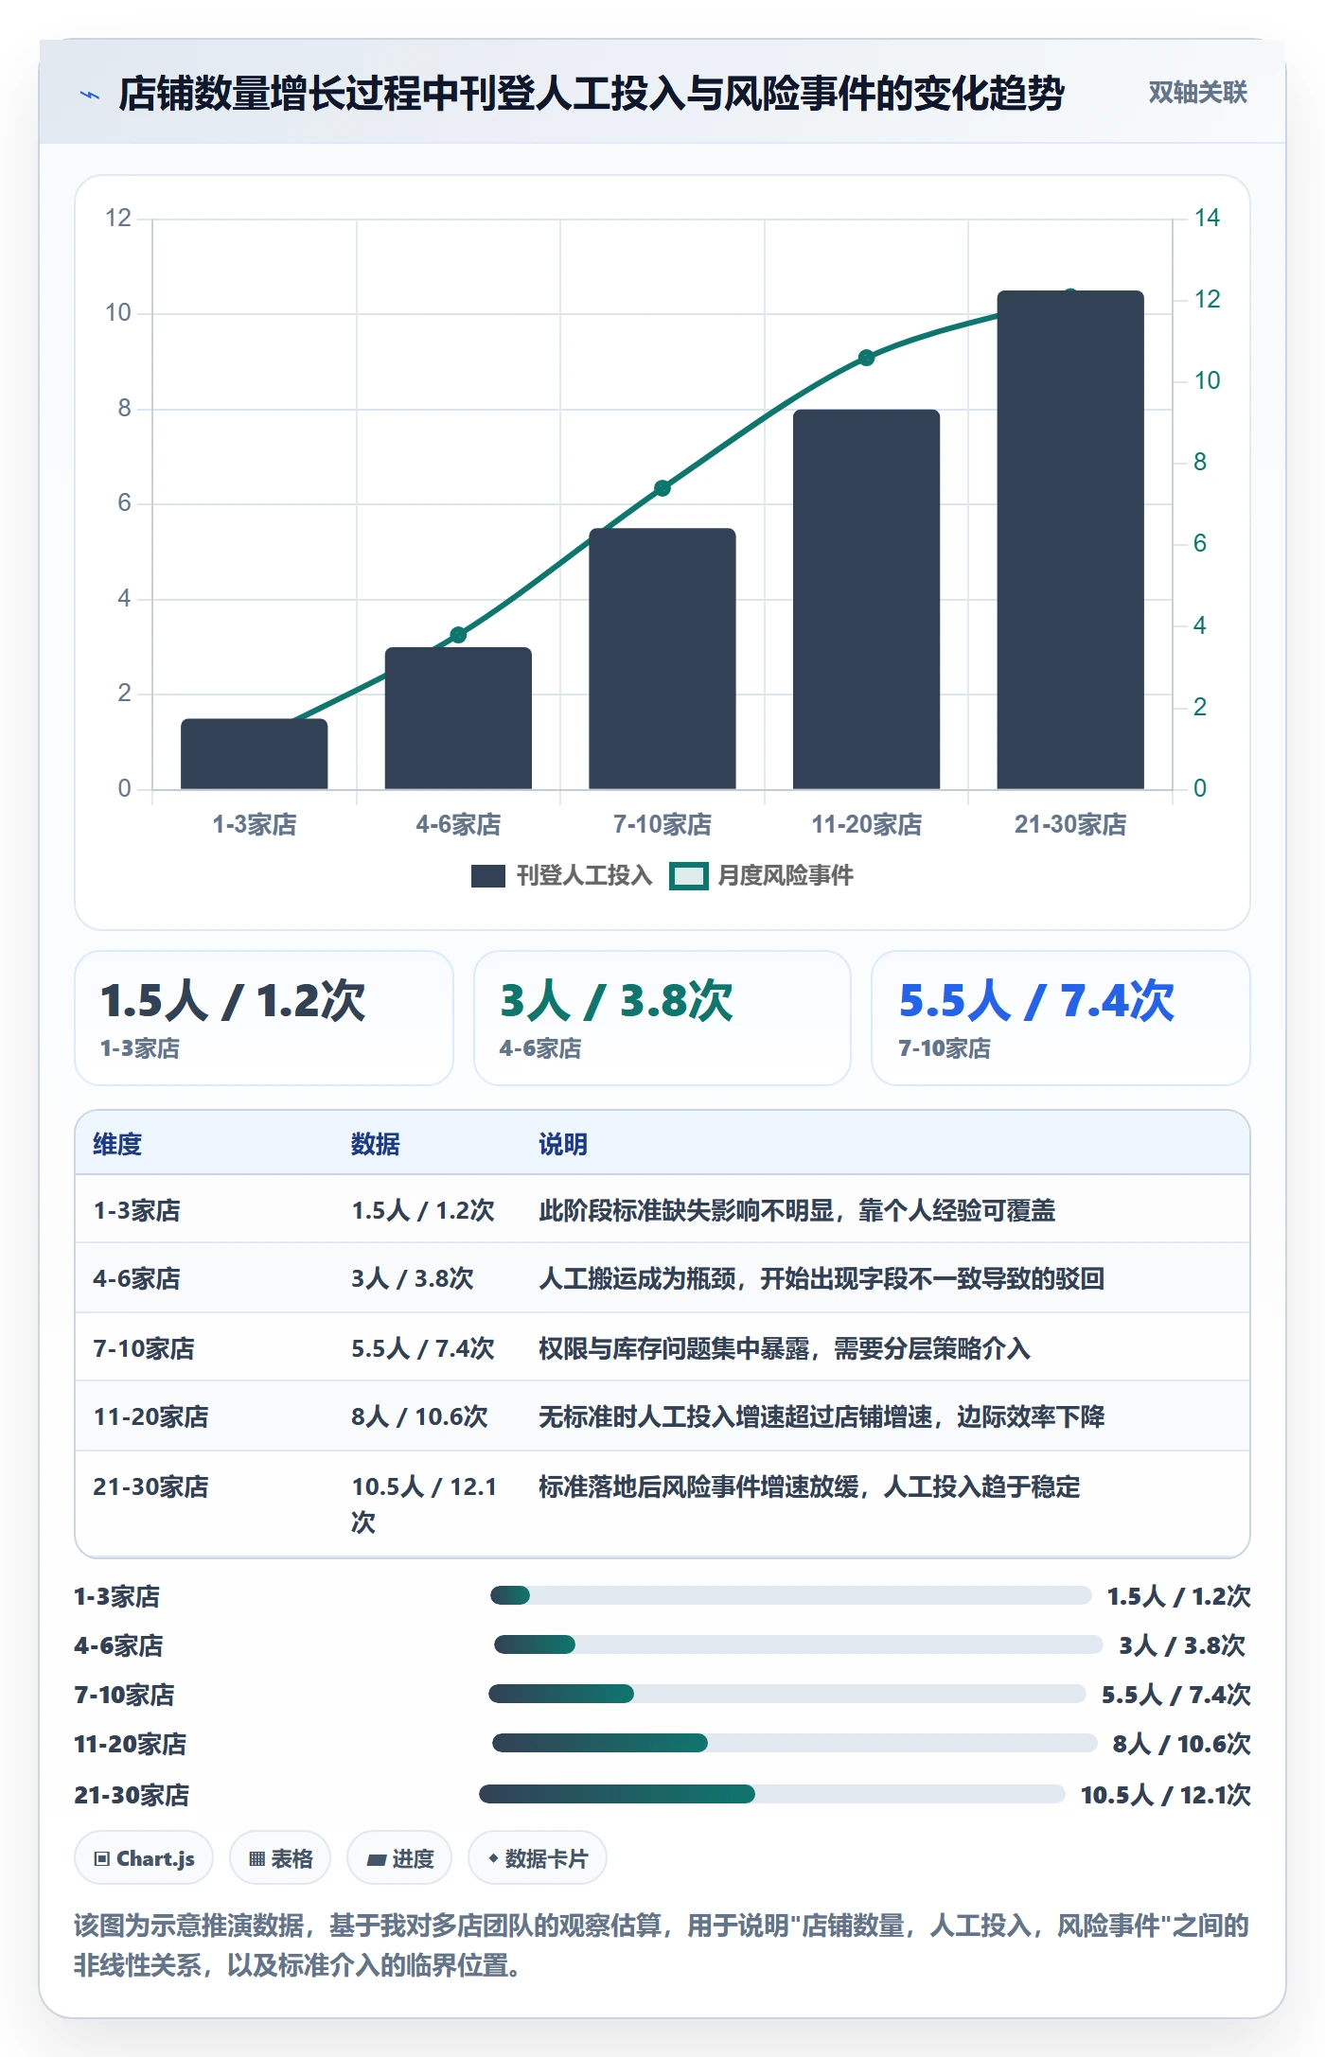Click the 5.5人 / 7.4次 summary card
Image resolution: width=1325 pixels, height=2057 pixels.
tap(1061, 1018)
